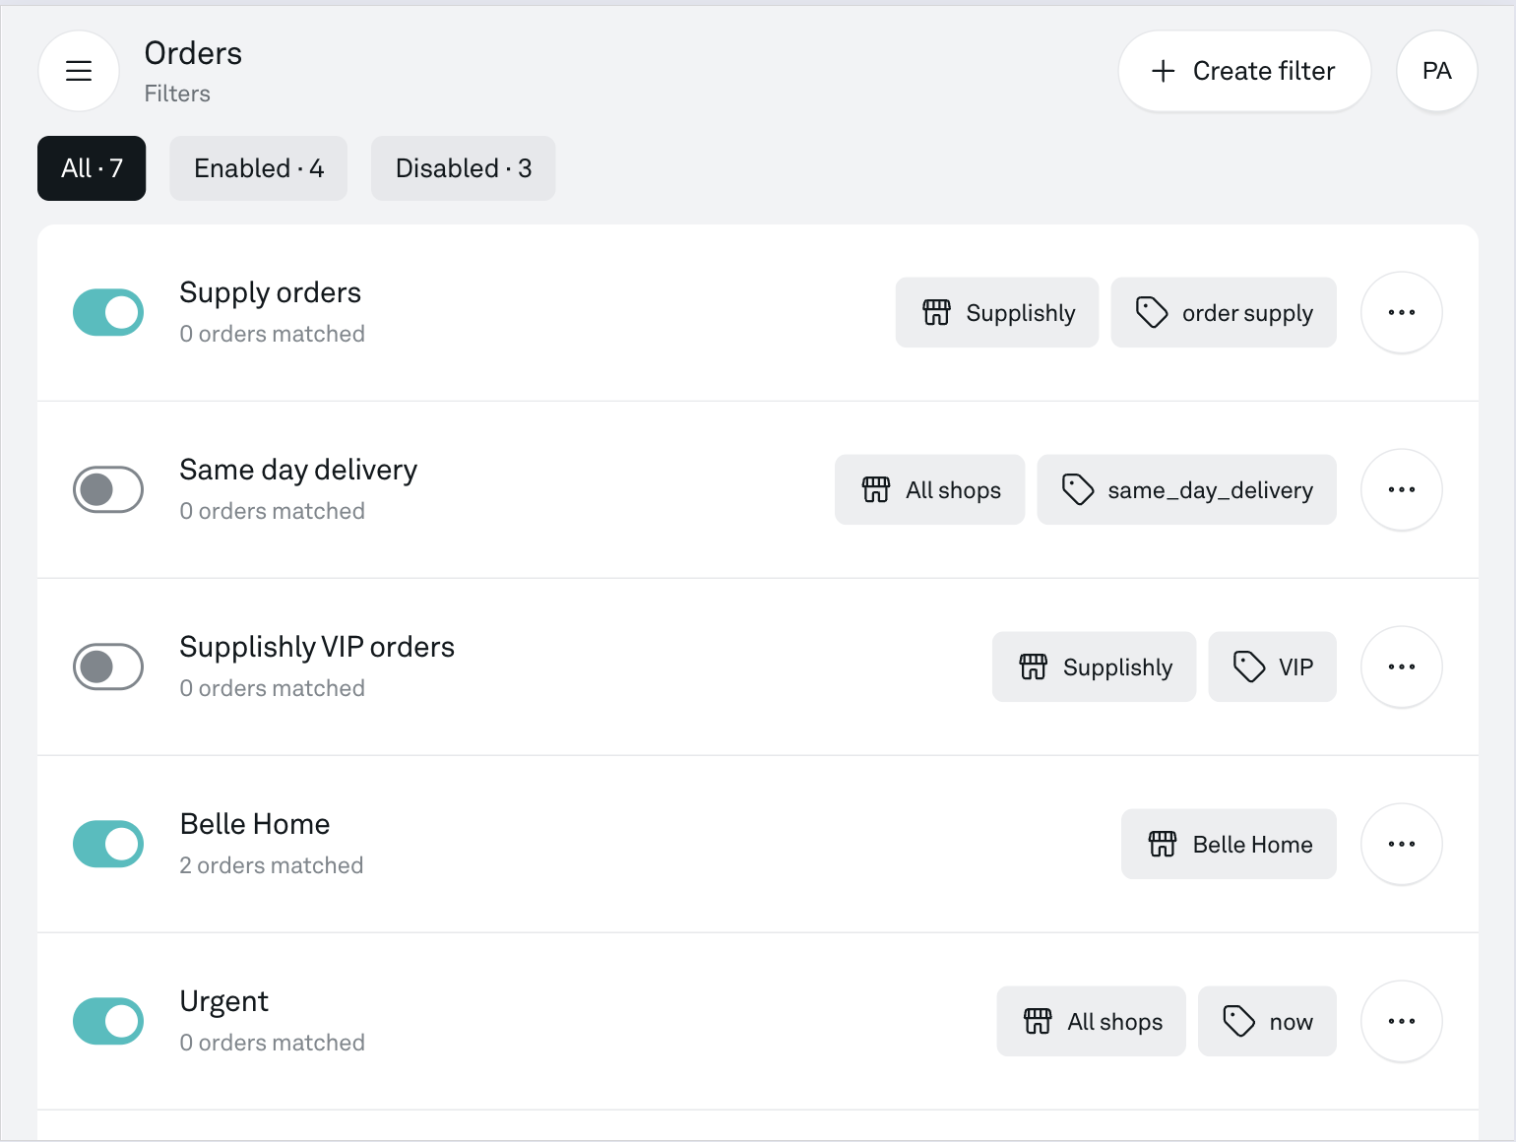
Task: Open the more options menu for Same day delivery
Action: tap(1401, 489)
